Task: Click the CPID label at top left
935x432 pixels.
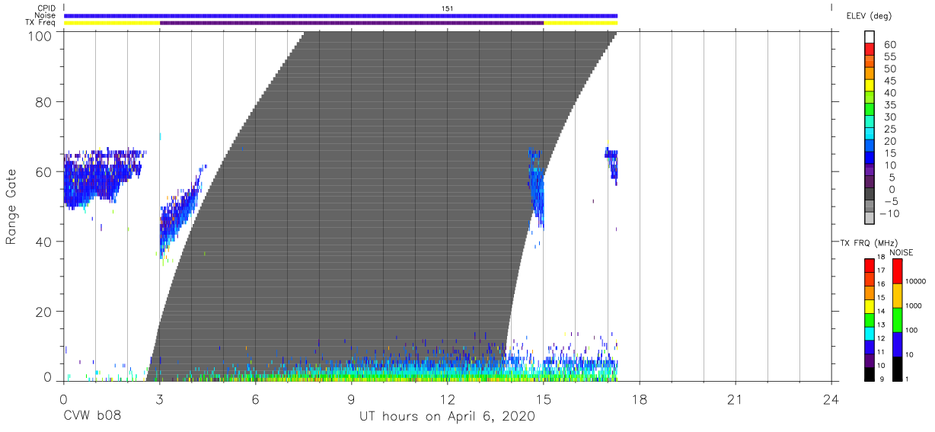Action: (x=45, y=8)
